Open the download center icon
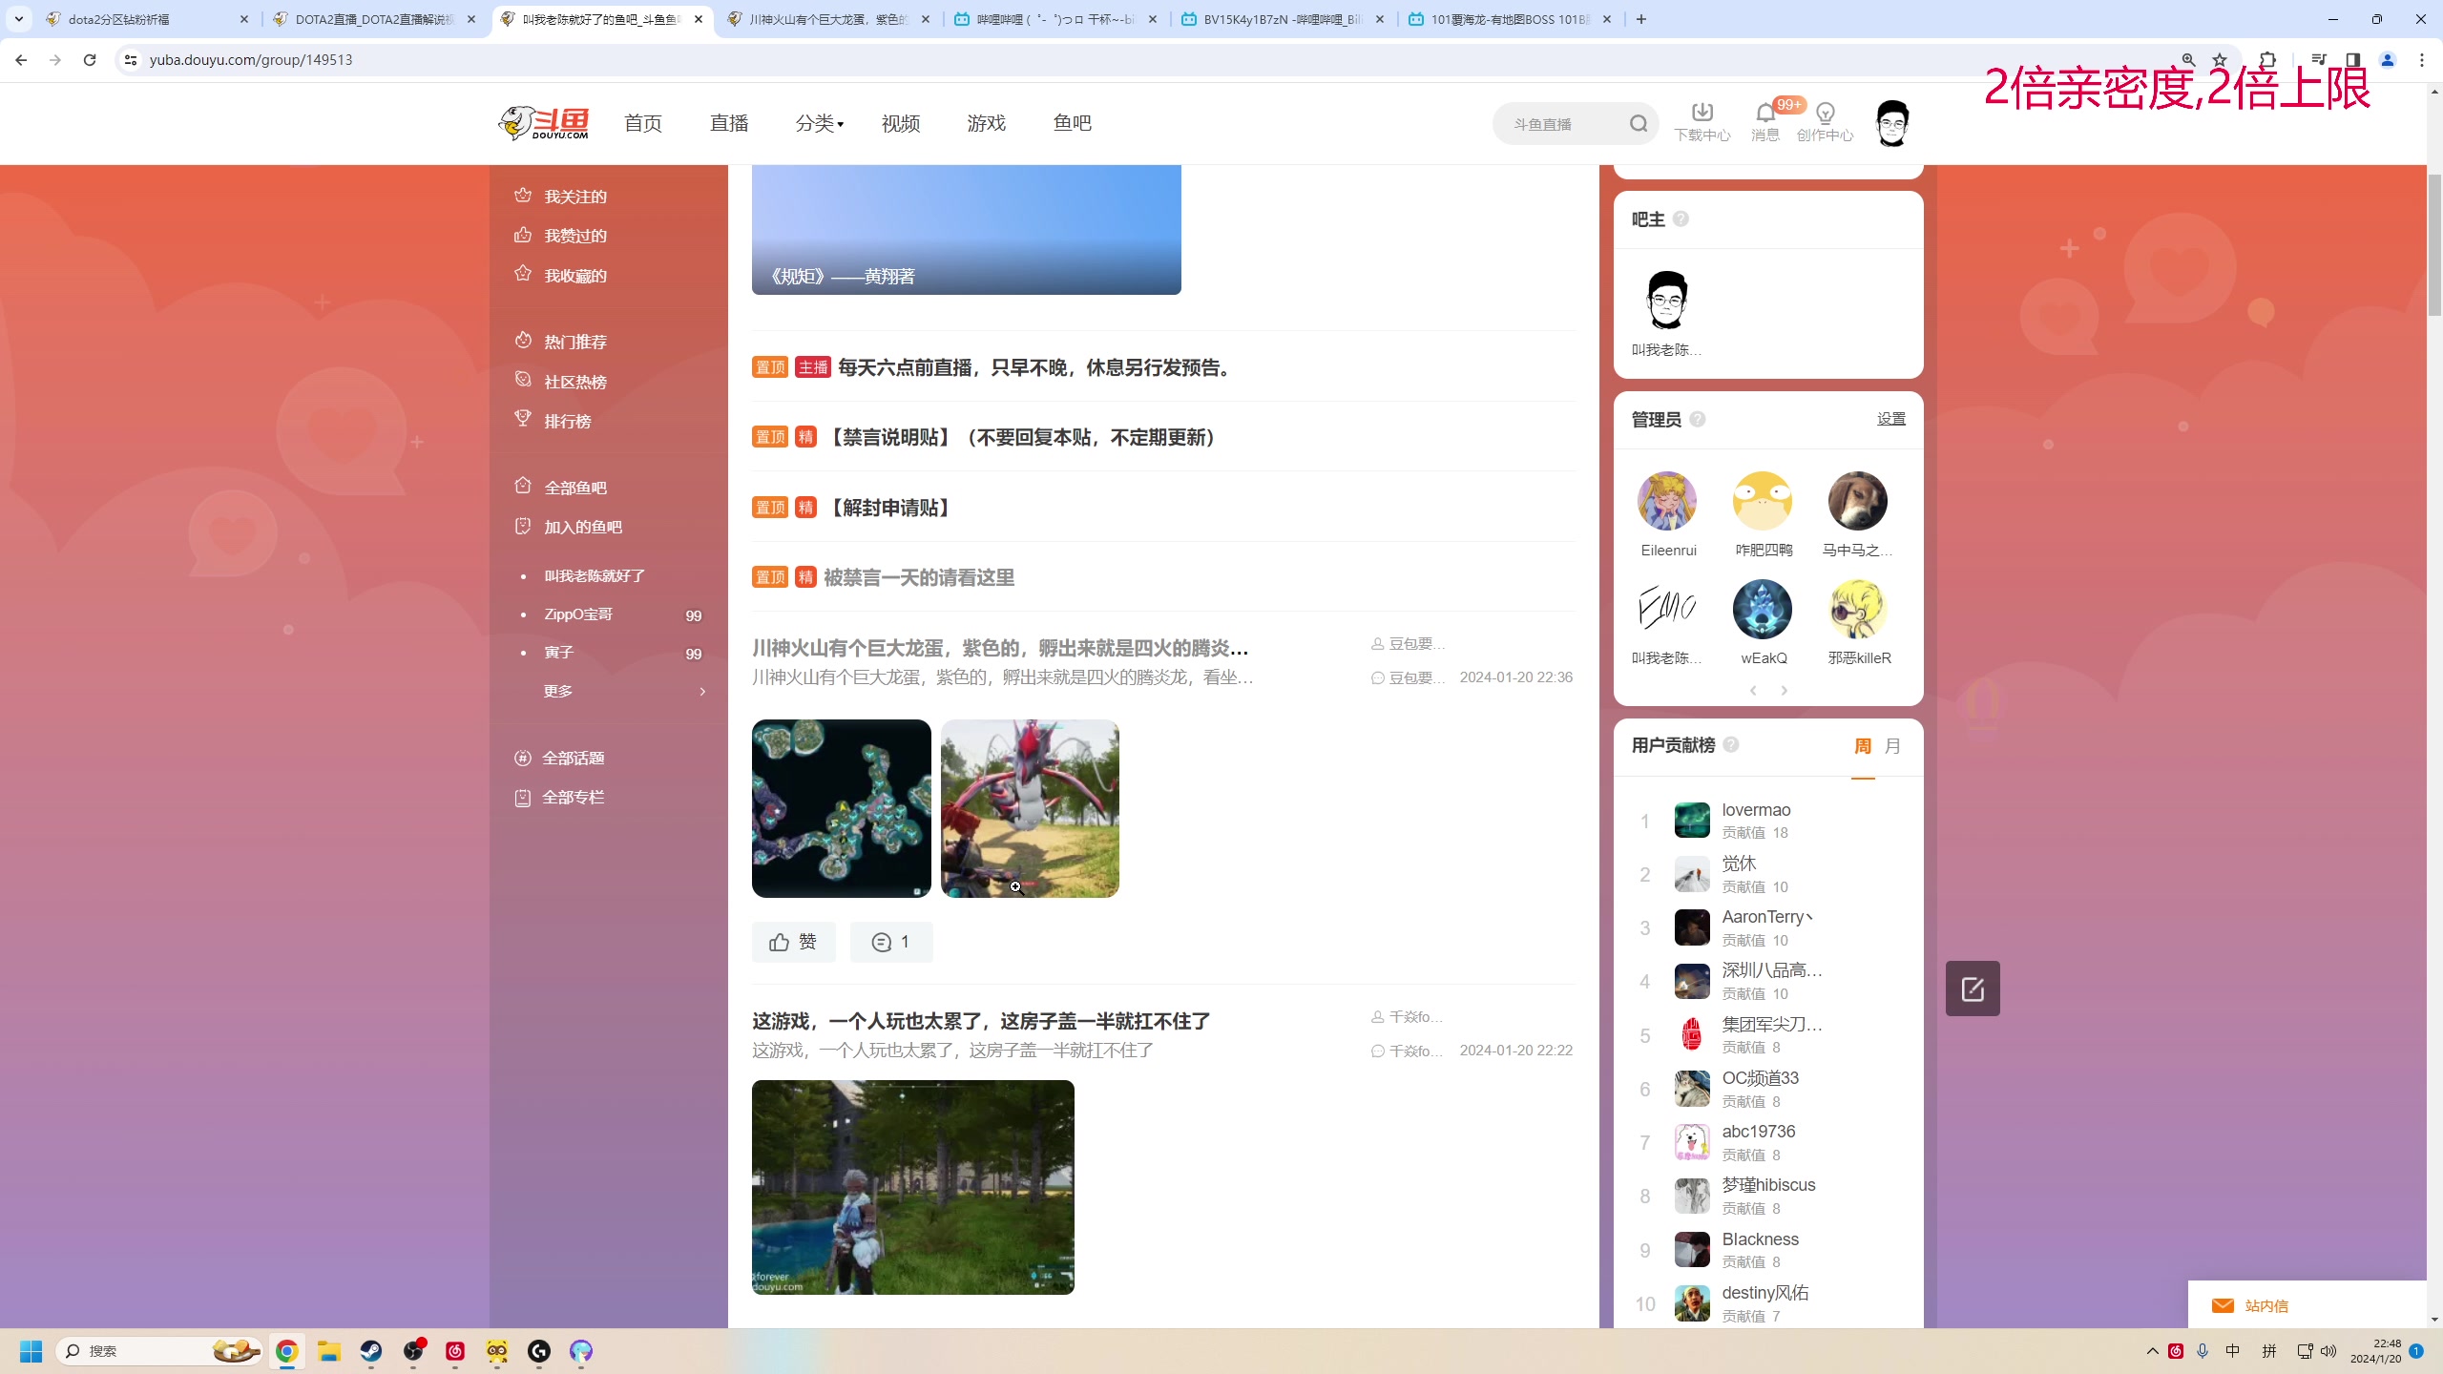2443x1374 pixels. (1702, 113)
